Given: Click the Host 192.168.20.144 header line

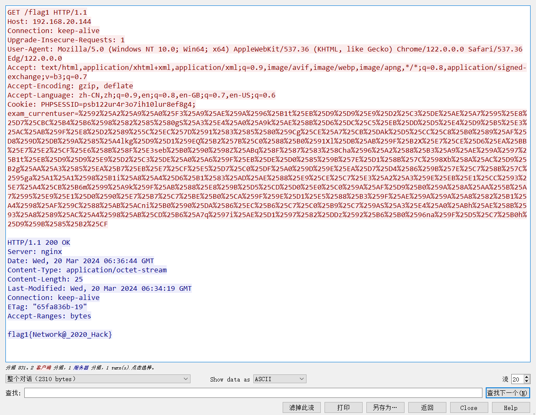Looking at the screenshot, I should (x=49, y=22).
